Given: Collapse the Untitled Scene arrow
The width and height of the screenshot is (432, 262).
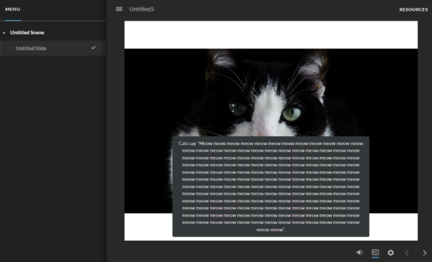Looking at the screenshot, I should [4, 33].
